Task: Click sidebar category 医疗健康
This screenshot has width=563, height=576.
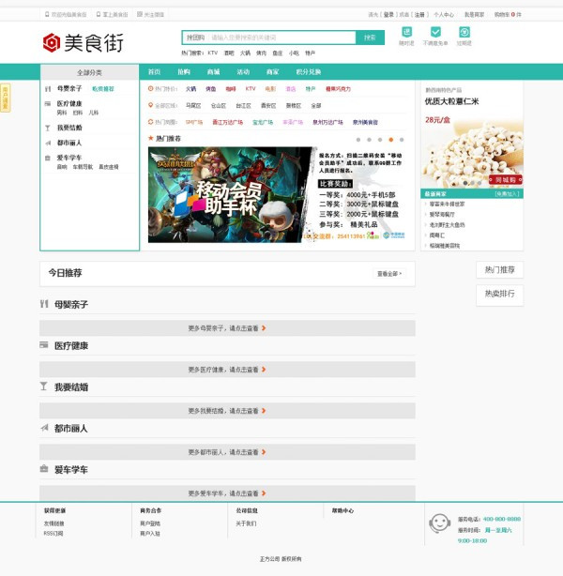Action: click(x=69, y=104)
